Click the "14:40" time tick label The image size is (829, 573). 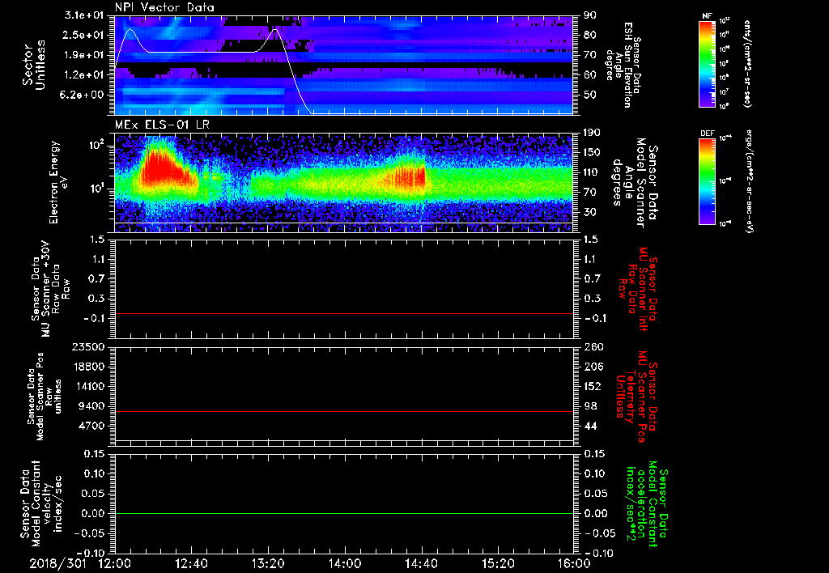pyautogui.click(x=421, y=563)
